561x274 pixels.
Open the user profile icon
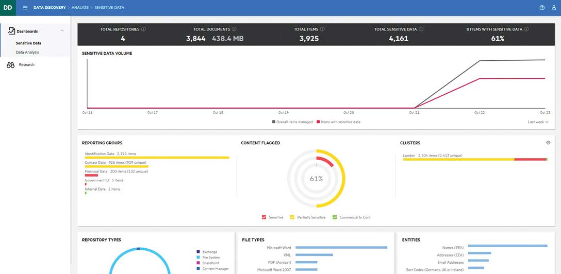coord(554,8)
